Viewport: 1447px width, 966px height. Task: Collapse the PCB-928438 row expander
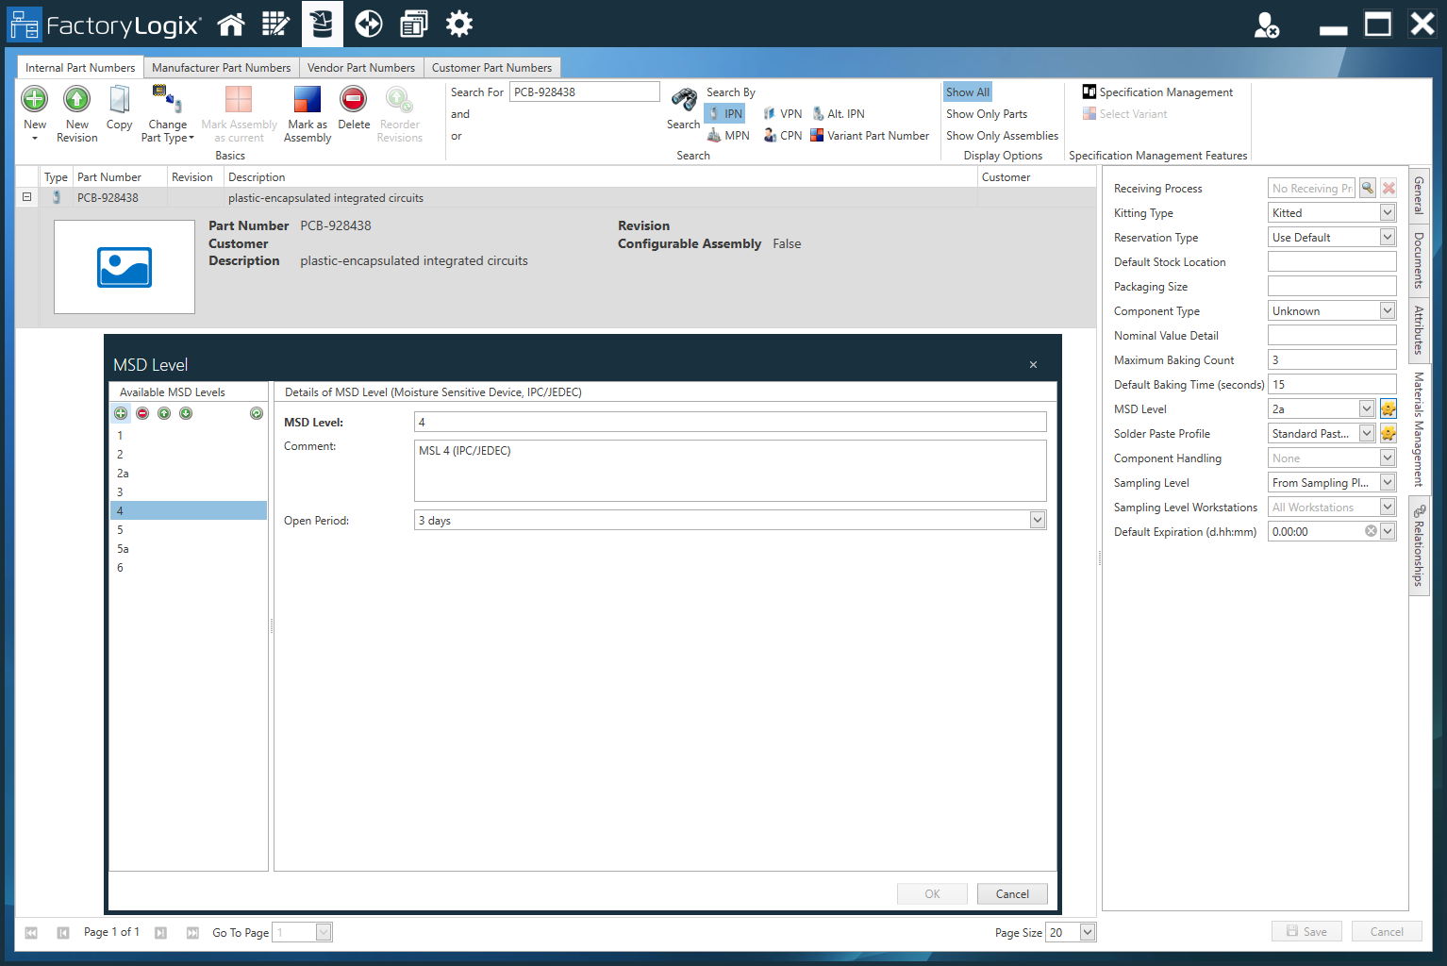26,197
